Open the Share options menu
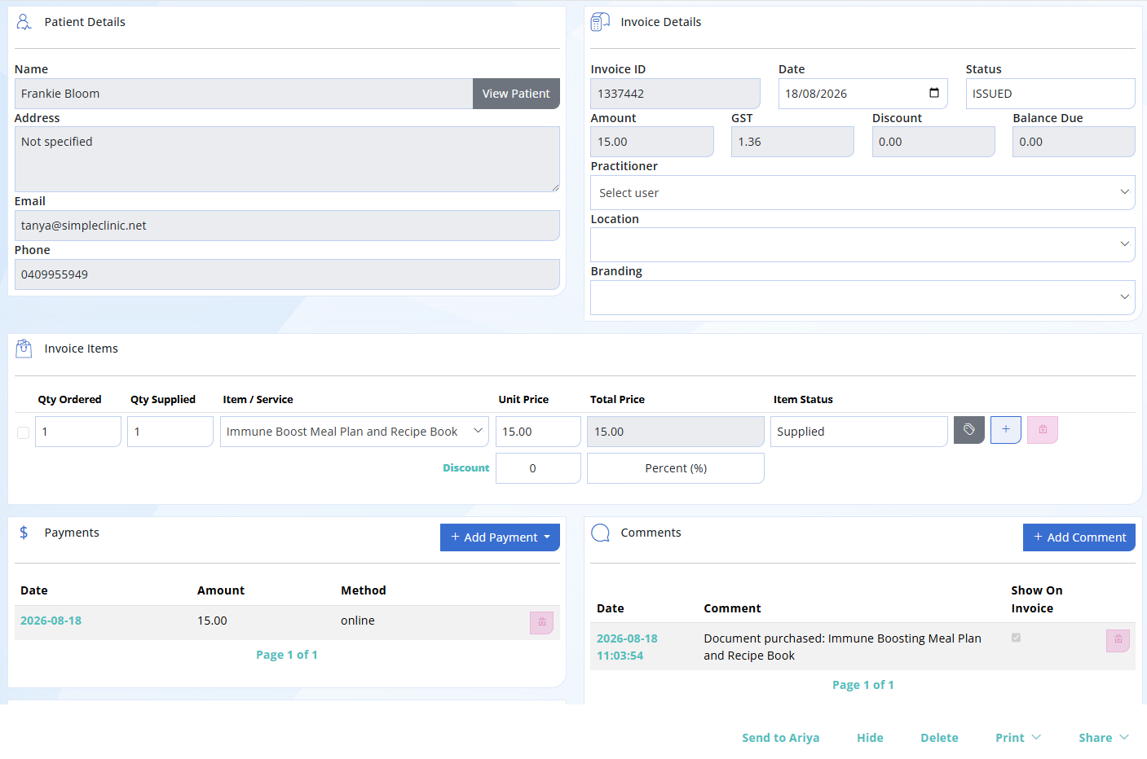Viewport: 1147px width, 759px height. pyautogui.click(x=1104, y=738)
